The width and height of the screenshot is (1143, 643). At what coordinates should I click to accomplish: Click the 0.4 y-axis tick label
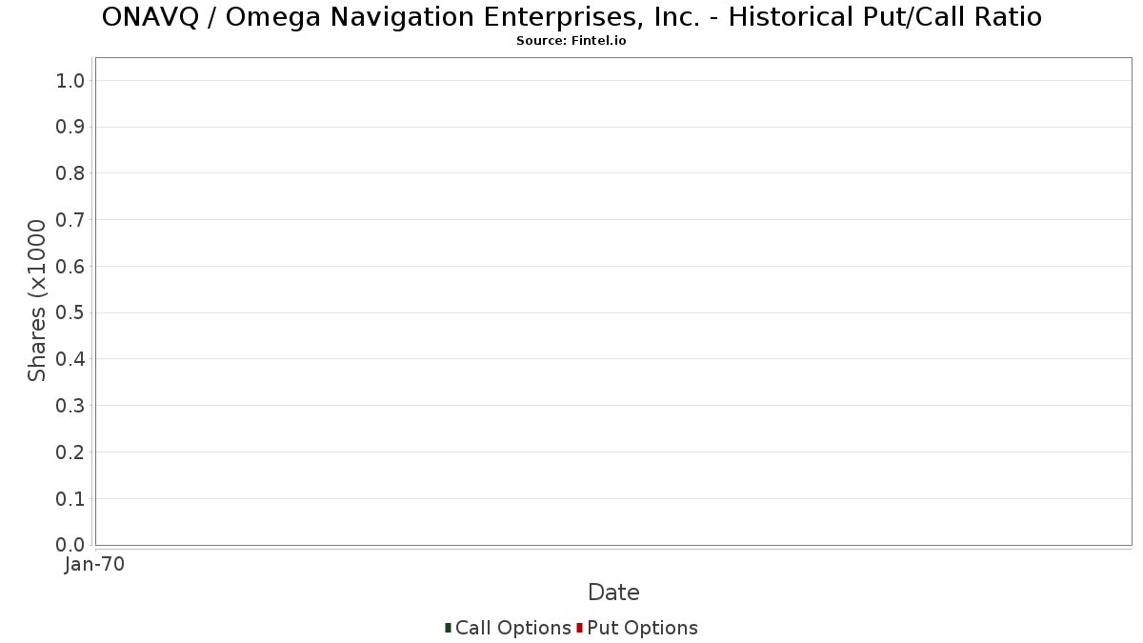pyautogui.click(x=71, y=359)
